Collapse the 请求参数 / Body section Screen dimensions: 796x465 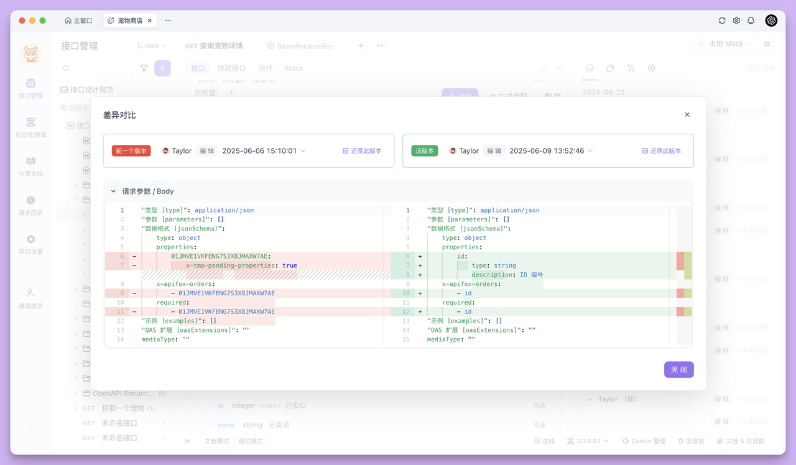click(113, 191)
